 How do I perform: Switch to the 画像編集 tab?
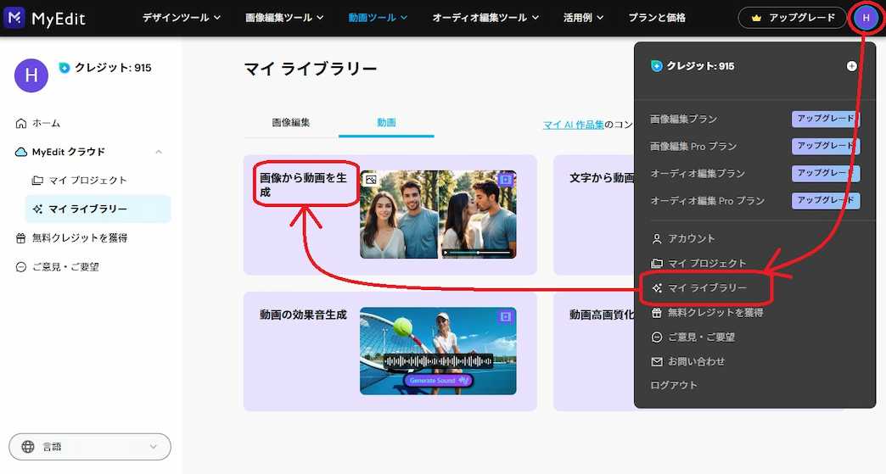[291, 122]
